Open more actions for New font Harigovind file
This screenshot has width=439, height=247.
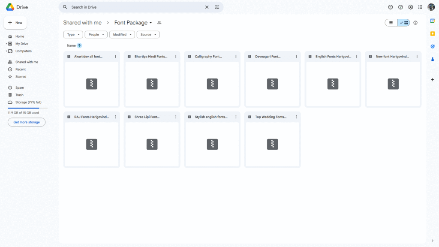tap(417, 57)
